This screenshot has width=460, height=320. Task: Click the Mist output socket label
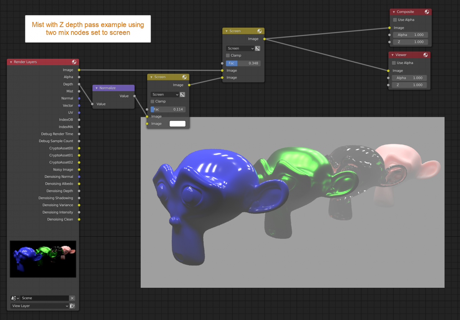tap(69, 91)
